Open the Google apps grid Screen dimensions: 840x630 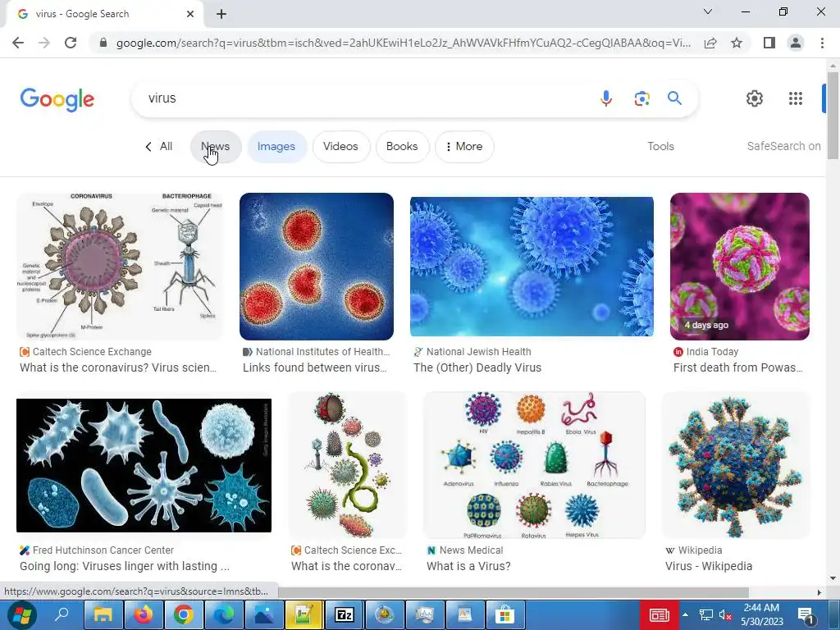point(796,98)
